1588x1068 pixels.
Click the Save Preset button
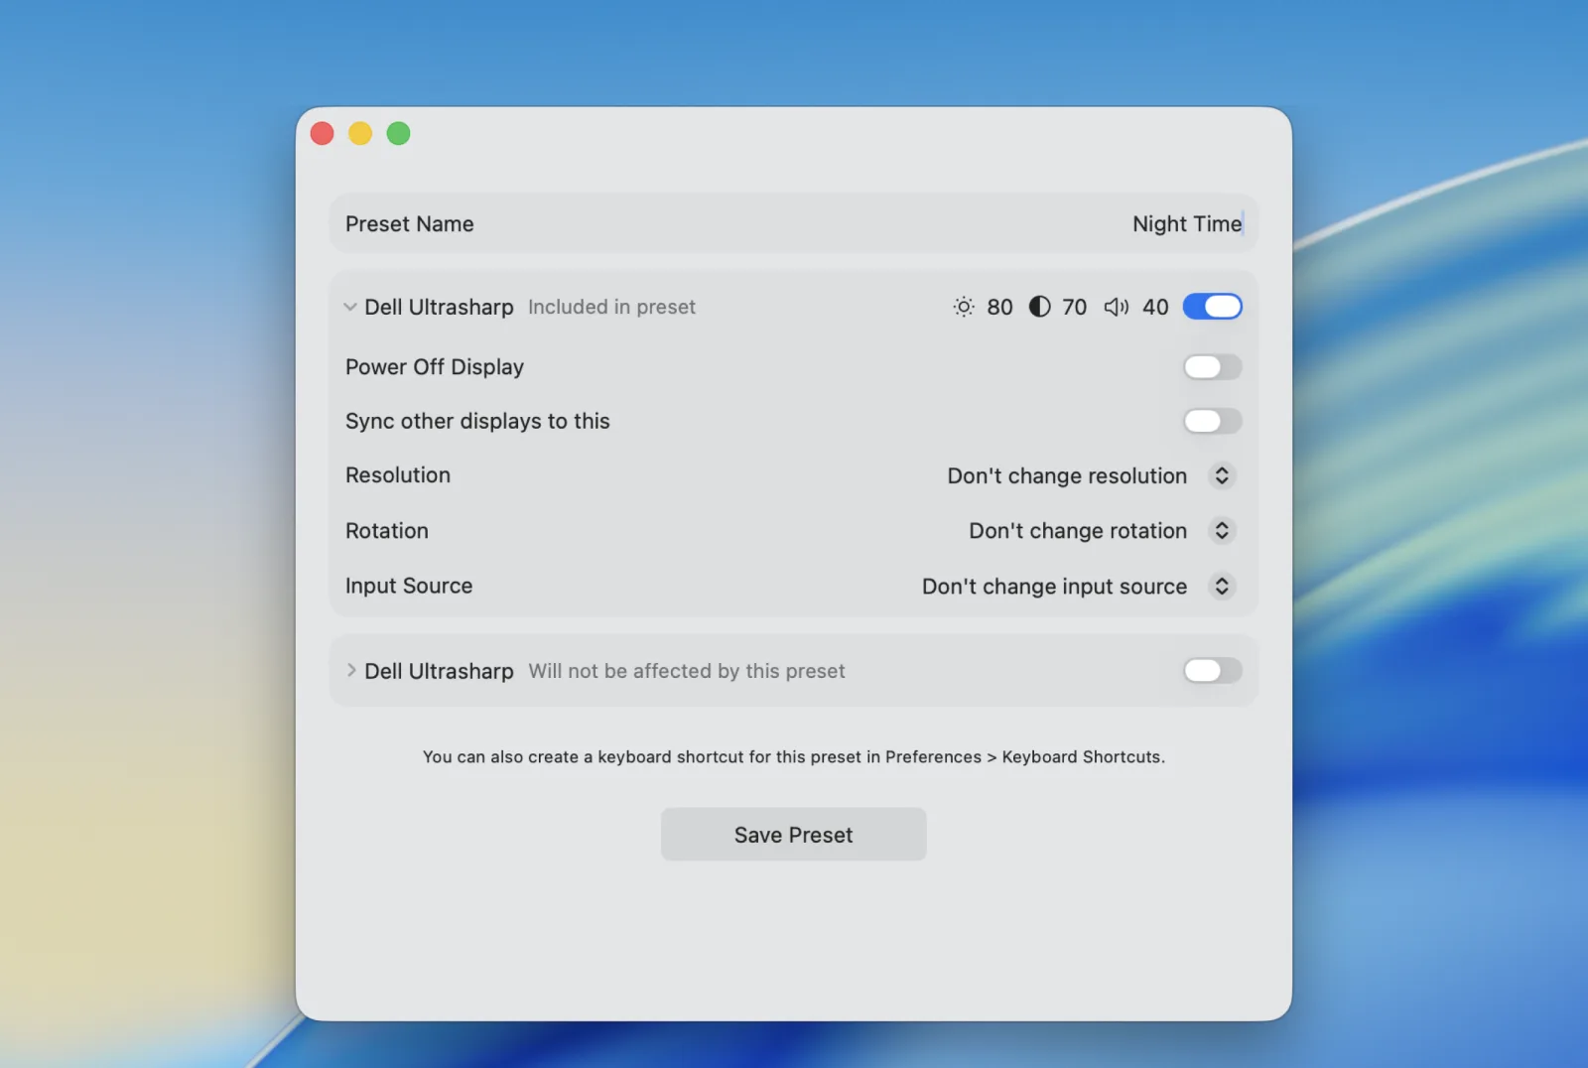click(x=794, y=835)
